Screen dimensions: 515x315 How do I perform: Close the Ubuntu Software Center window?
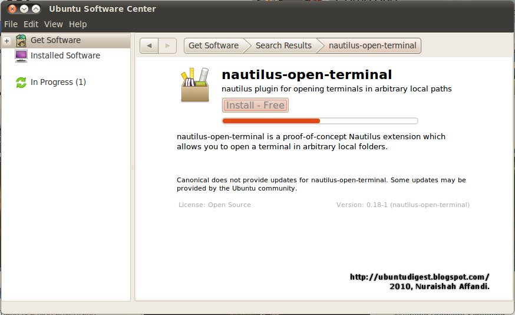pyautogui.click(x=12, y=9)
